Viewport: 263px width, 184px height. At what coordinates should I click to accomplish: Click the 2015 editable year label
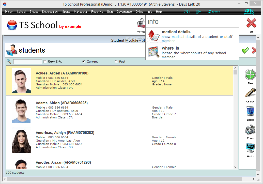click(x=249, y=12)
